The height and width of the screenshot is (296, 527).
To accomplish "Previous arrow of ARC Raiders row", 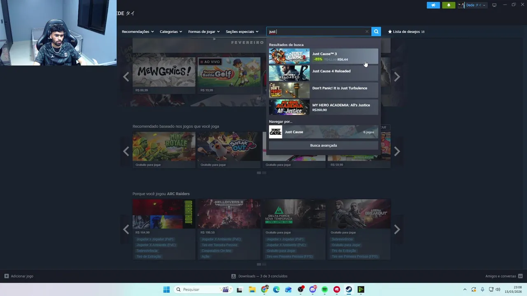I will coord(126,229).
